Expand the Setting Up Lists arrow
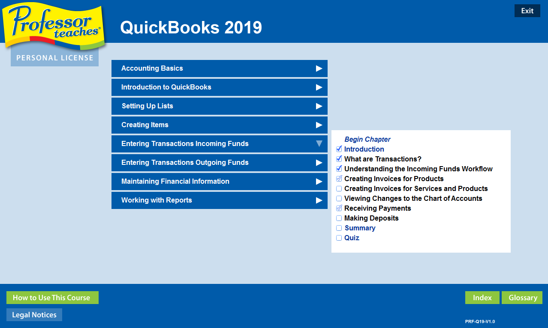 coord(319,106)
